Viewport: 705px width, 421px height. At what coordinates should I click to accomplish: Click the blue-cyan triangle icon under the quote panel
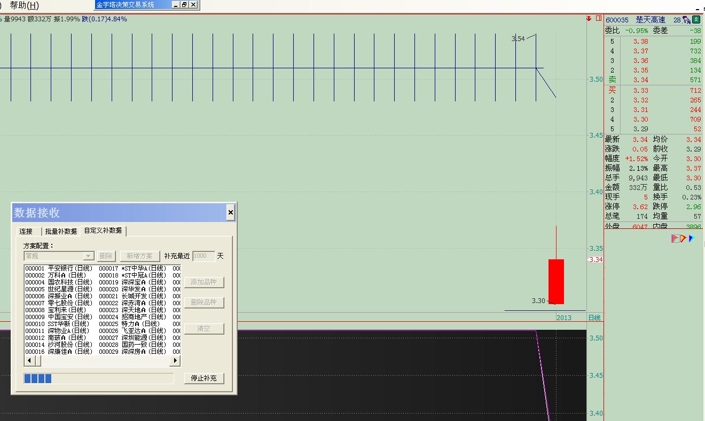pos(691,239)
